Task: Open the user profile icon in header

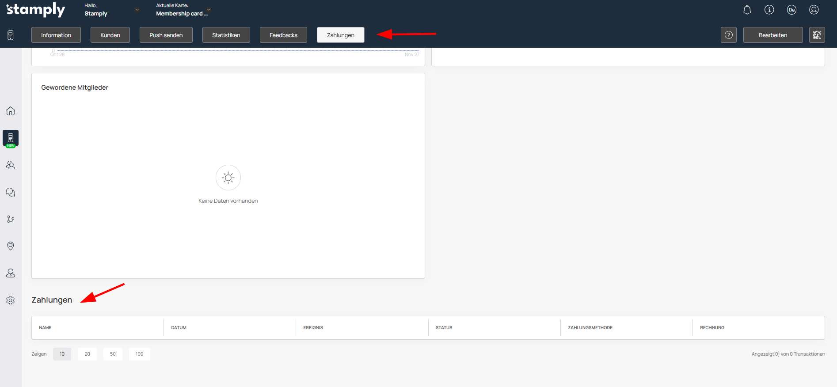Action: (814, 10)
